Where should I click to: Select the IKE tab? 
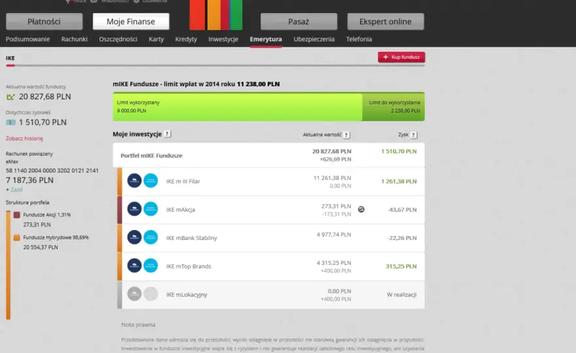coord(10,58)
